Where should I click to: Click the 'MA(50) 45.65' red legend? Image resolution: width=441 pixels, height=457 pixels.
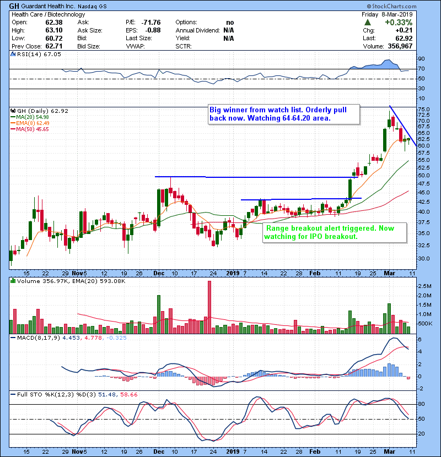(x=32, y=129)
